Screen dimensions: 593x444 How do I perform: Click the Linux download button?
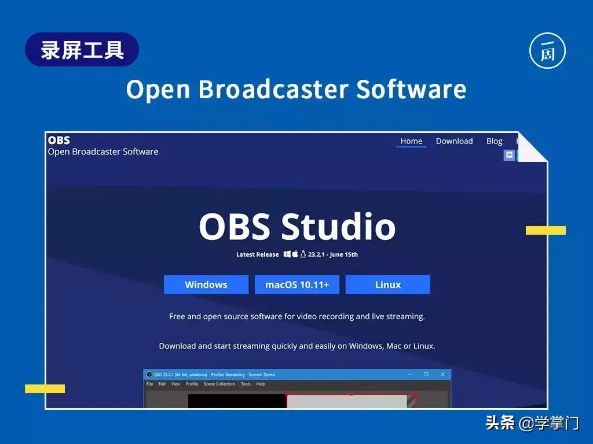click(x=387, y=284)
